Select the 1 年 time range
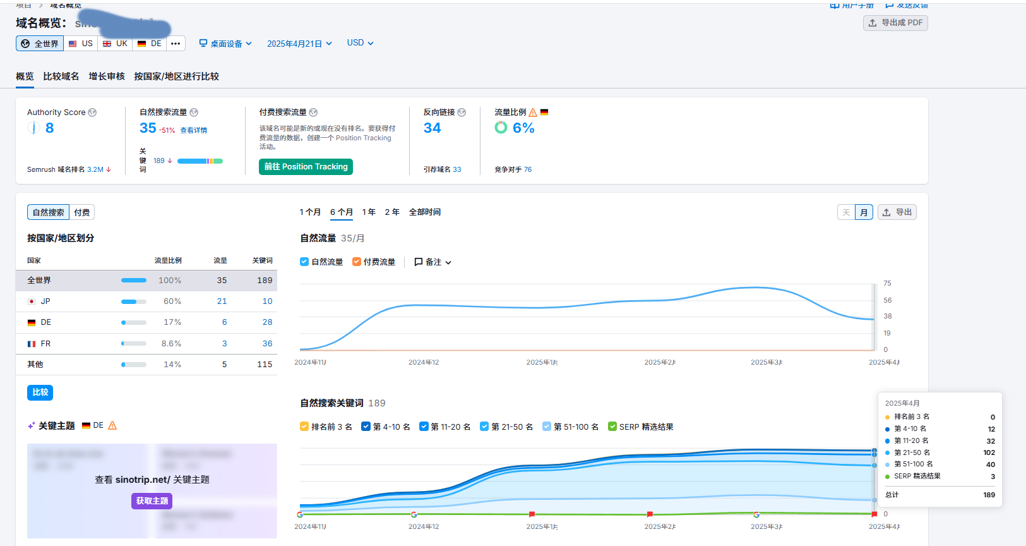1026x546 pixels. tap(369, 212)
